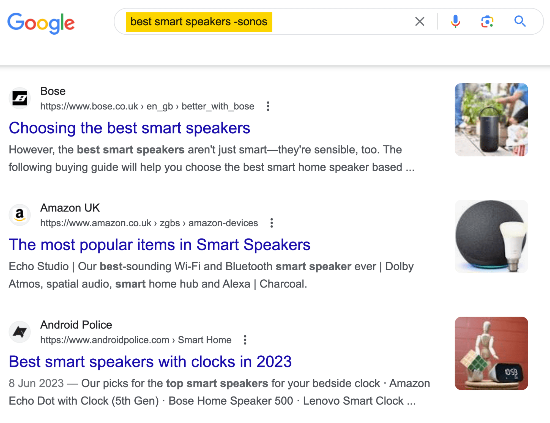The height and width of the screenshot is (423, 550).
Task: Click the search magnifier icon
Action: tap(520, 21)
